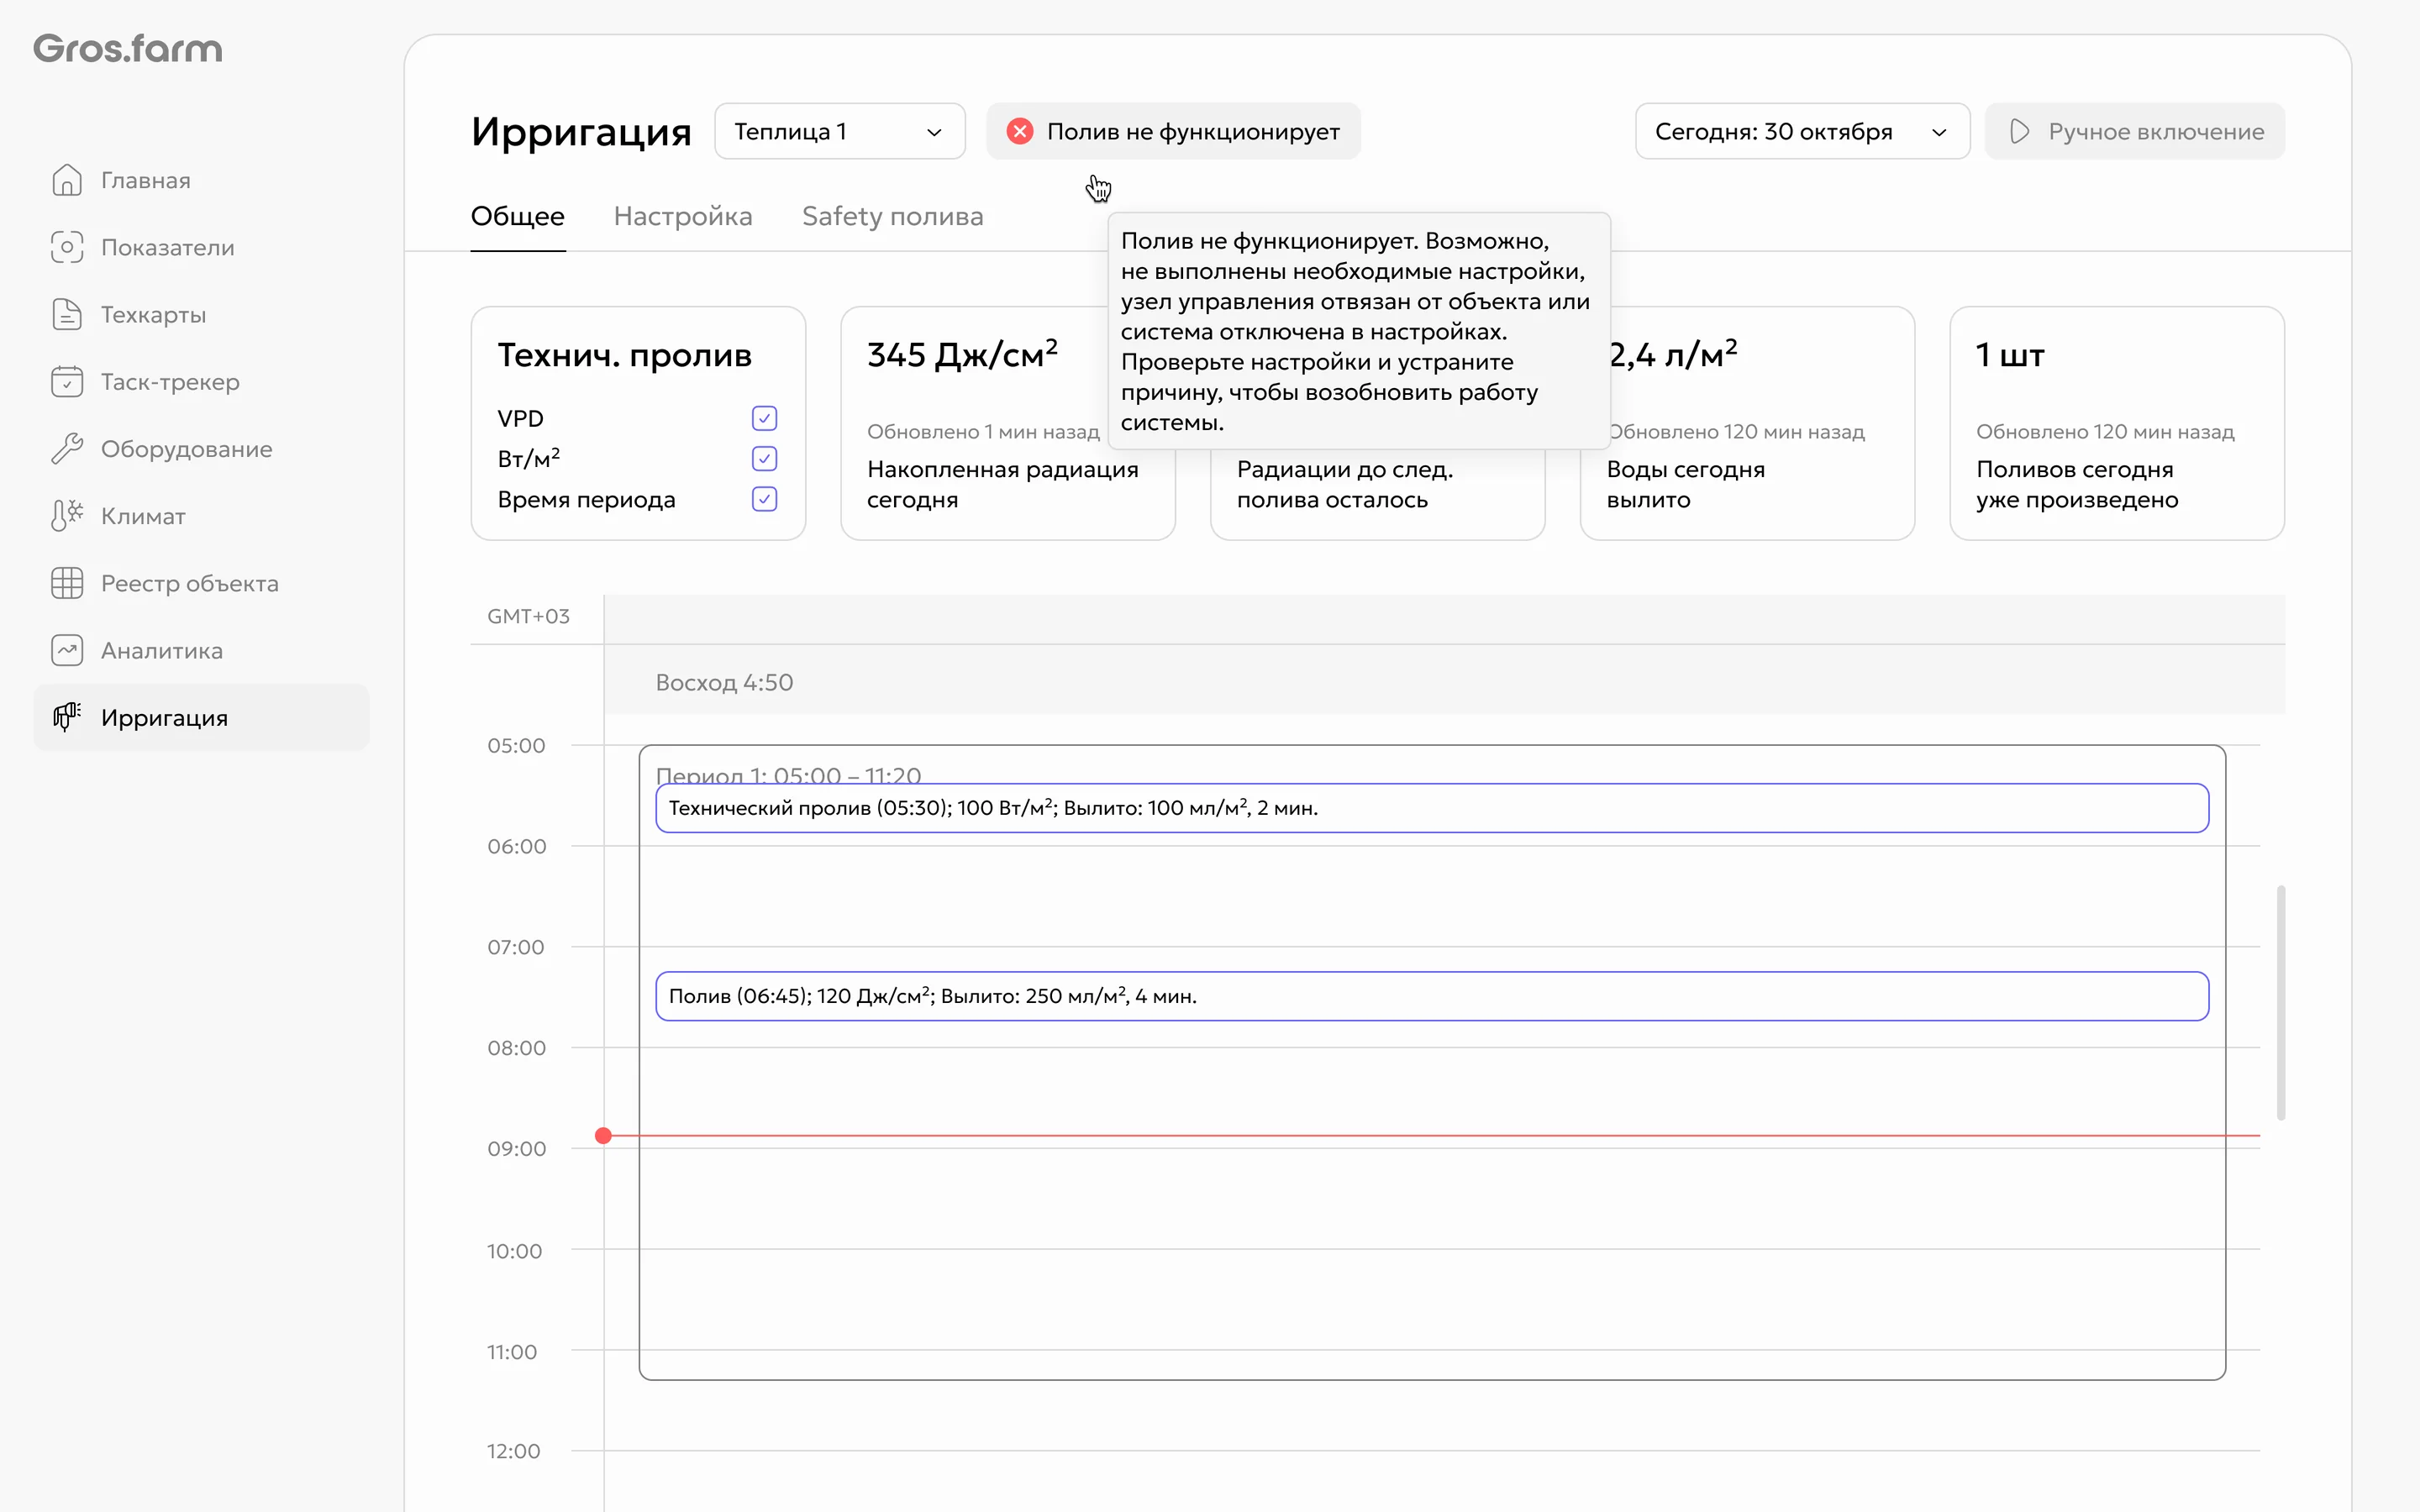Click the Ирригация page heading

point(581,131)
